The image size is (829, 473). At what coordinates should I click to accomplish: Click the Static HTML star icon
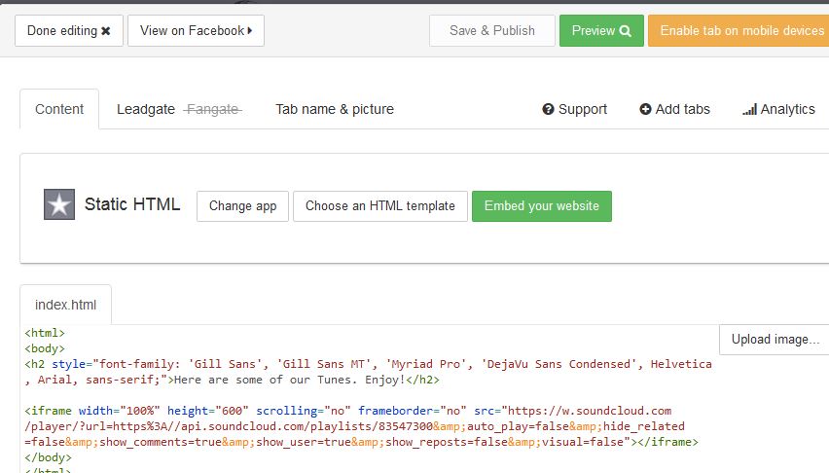(x=59, y=204)
